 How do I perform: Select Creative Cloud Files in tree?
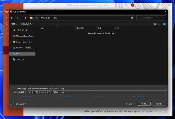coord(24,42)
